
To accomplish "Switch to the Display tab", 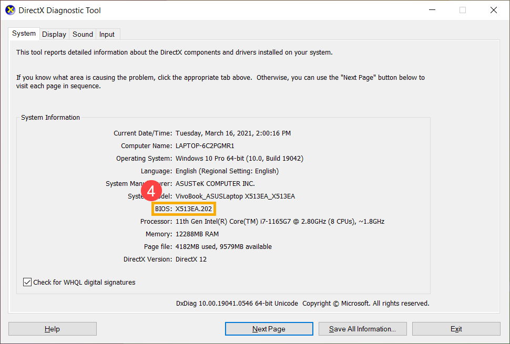I will click(x=54, y=34).
